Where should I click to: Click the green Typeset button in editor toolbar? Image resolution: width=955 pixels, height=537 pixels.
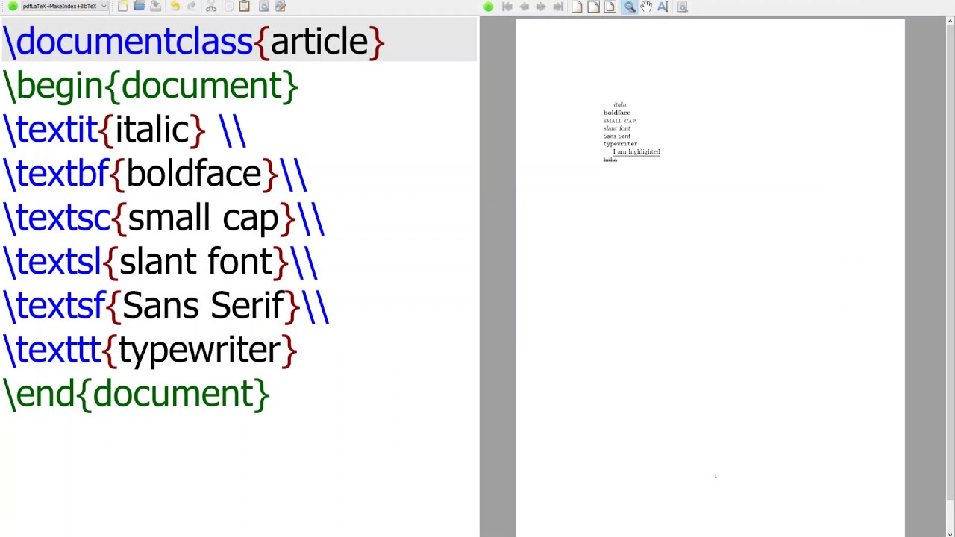tap(13, 6)
